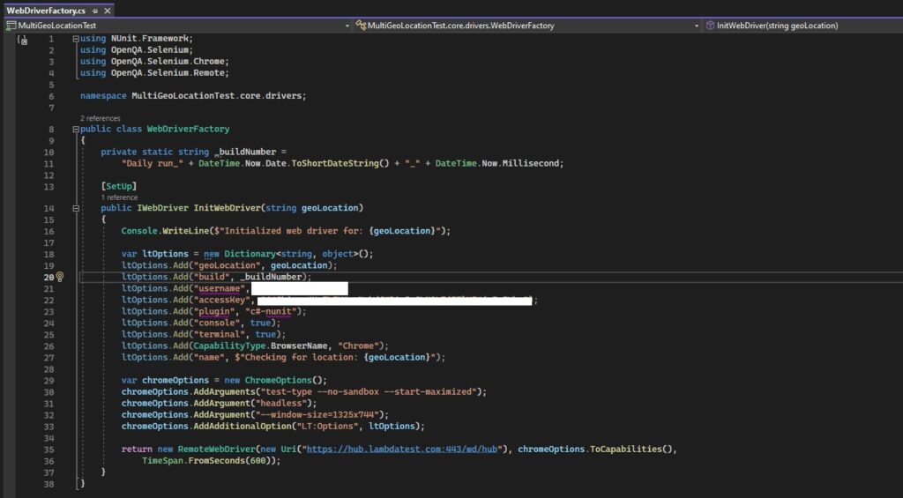Open the WebDriverFactory type dropdown arrow
This screenshot has height=498, width=903.
[697, 26]
